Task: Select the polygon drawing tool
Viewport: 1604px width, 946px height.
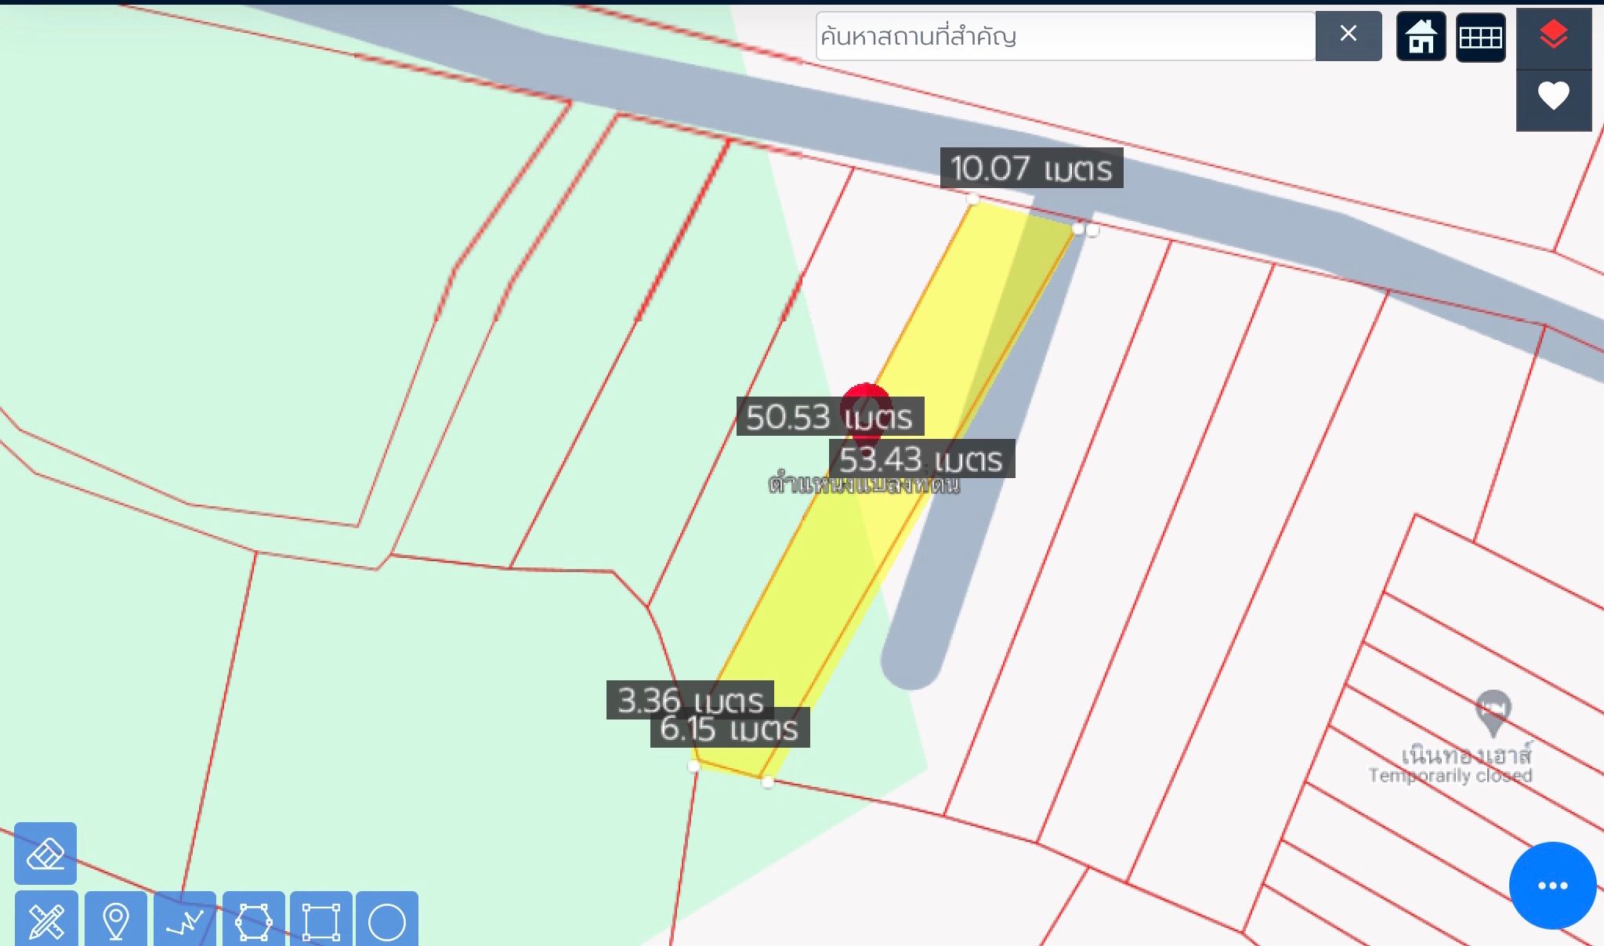Action: [253, 919]
